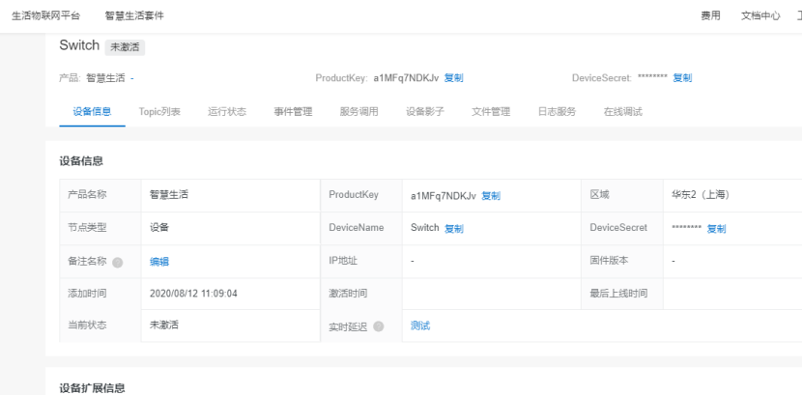Click the 未激活 status badge beside Switch
This screenshot has height=396, width=803.
click(125, 47)
